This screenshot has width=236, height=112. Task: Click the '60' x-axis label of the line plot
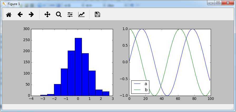[178, 99]
